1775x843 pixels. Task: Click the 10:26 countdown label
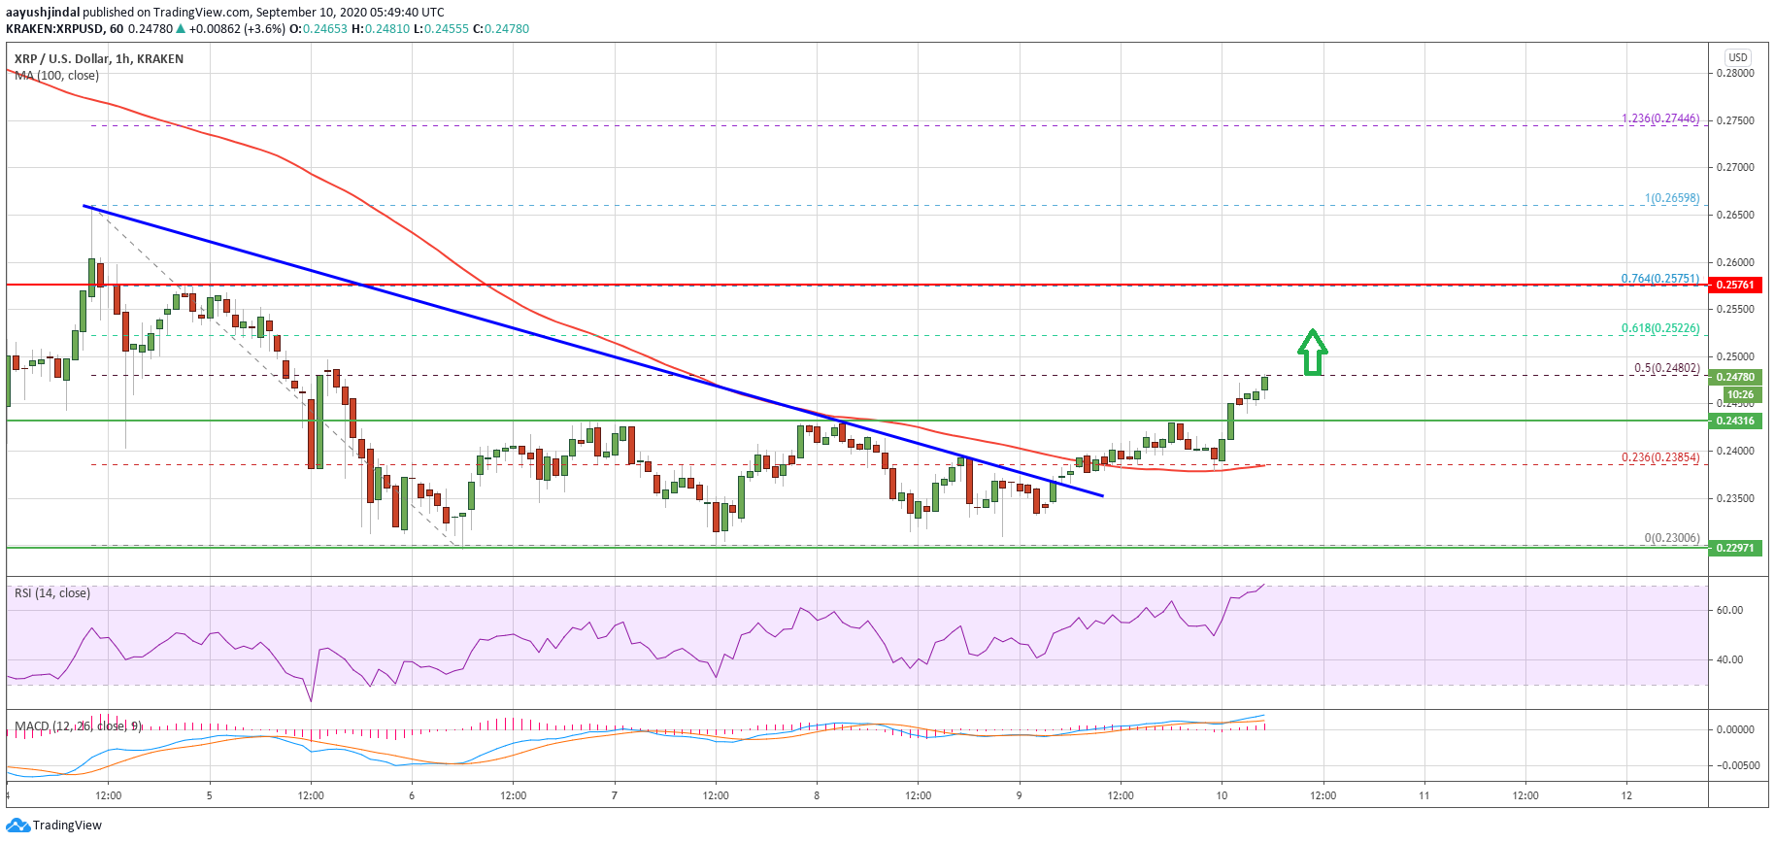(x=1741, y=394)
